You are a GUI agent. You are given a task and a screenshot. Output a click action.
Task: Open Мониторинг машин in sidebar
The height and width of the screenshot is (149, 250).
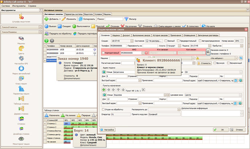[x=21, y=141]
